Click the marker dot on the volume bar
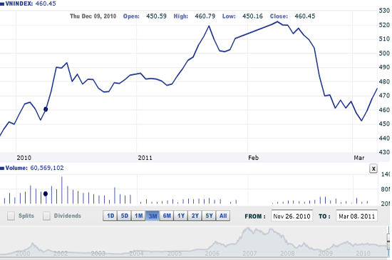The width and height of the screenshot is (392, 260). pyautogui.click(x=46, y=194)
